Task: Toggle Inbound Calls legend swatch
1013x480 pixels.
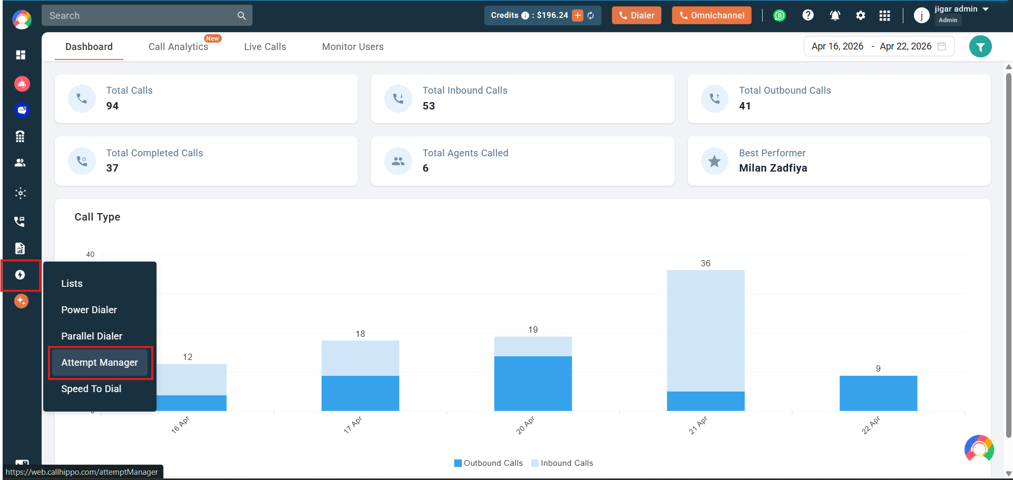Action: pos(535,463)
